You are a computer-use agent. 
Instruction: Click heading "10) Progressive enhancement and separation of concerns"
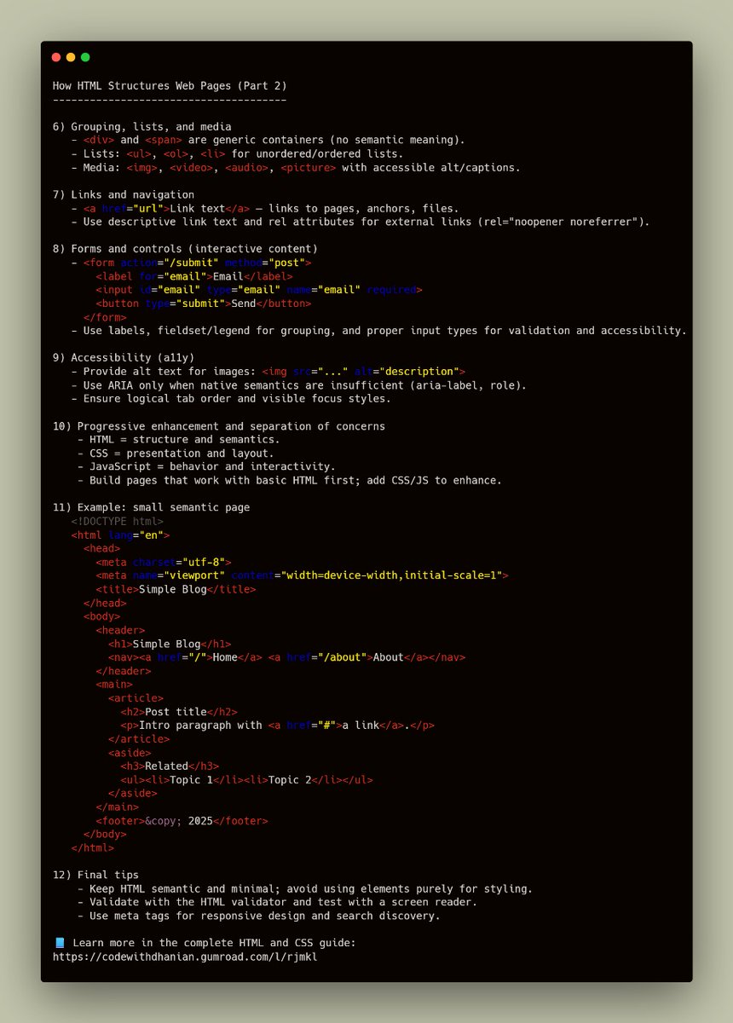click(x=218, y=425)
